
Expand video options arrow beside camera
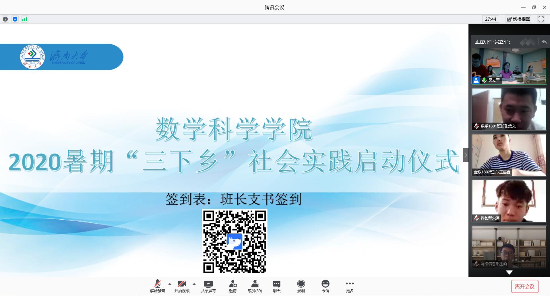[x=194, y=284]
